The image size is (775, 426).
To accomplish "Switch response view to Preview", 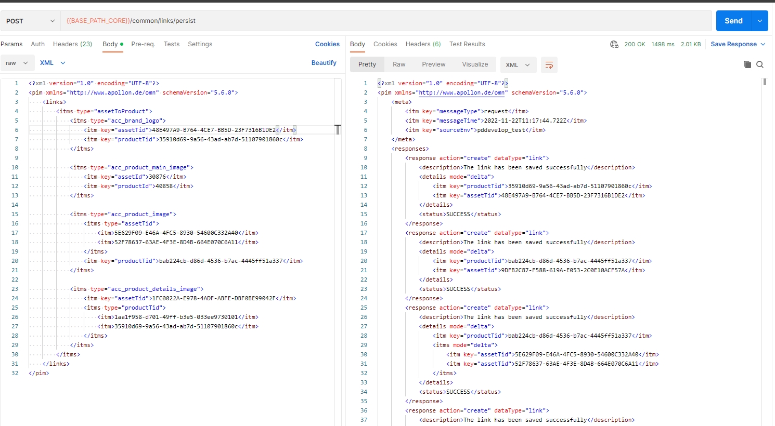I will click(433, 64).
